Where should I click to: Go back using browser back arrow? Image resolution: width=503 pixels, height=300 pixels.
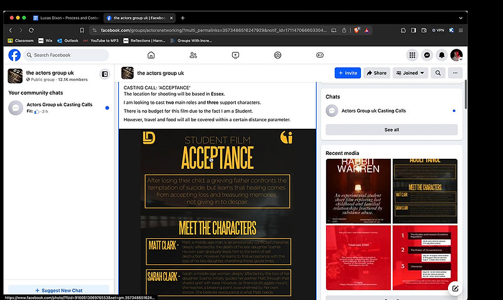click(11, 30)
